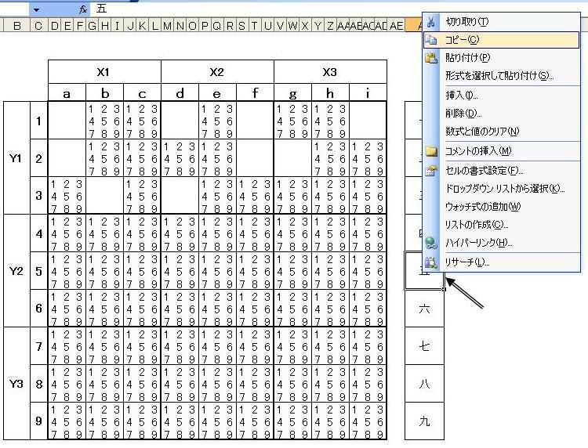Select column header B
This screenshot has width=588, height=448.
(x=16, y=26)
